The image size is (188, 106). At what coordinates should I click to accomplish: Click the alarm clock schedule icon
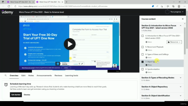[x=6, y=85]
